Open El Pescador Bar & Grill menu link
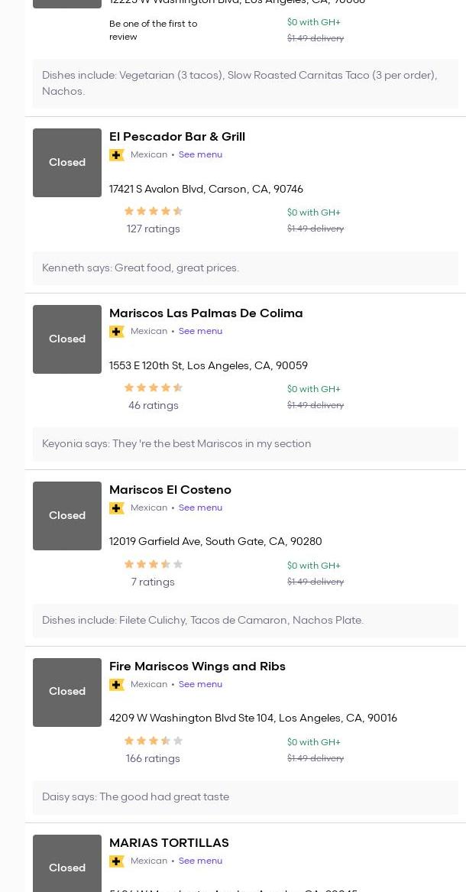The width and height of the screenshot is (466, 892). point(200,155)
